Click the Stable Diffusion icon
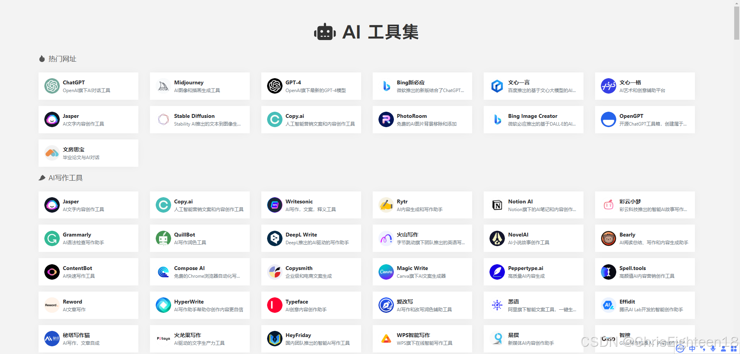This screenshot has width=740, height=354. 163,119
